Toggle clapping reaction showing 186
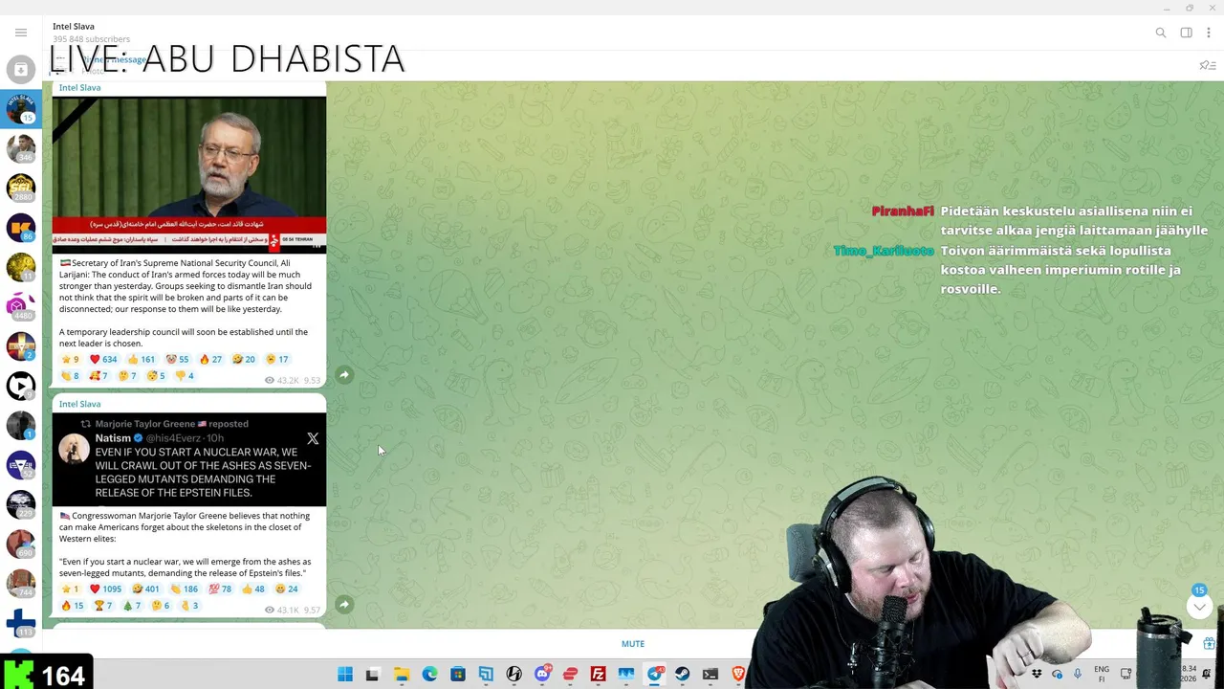The height and width of the screenshot is (689, 1224). coord(185,589)
